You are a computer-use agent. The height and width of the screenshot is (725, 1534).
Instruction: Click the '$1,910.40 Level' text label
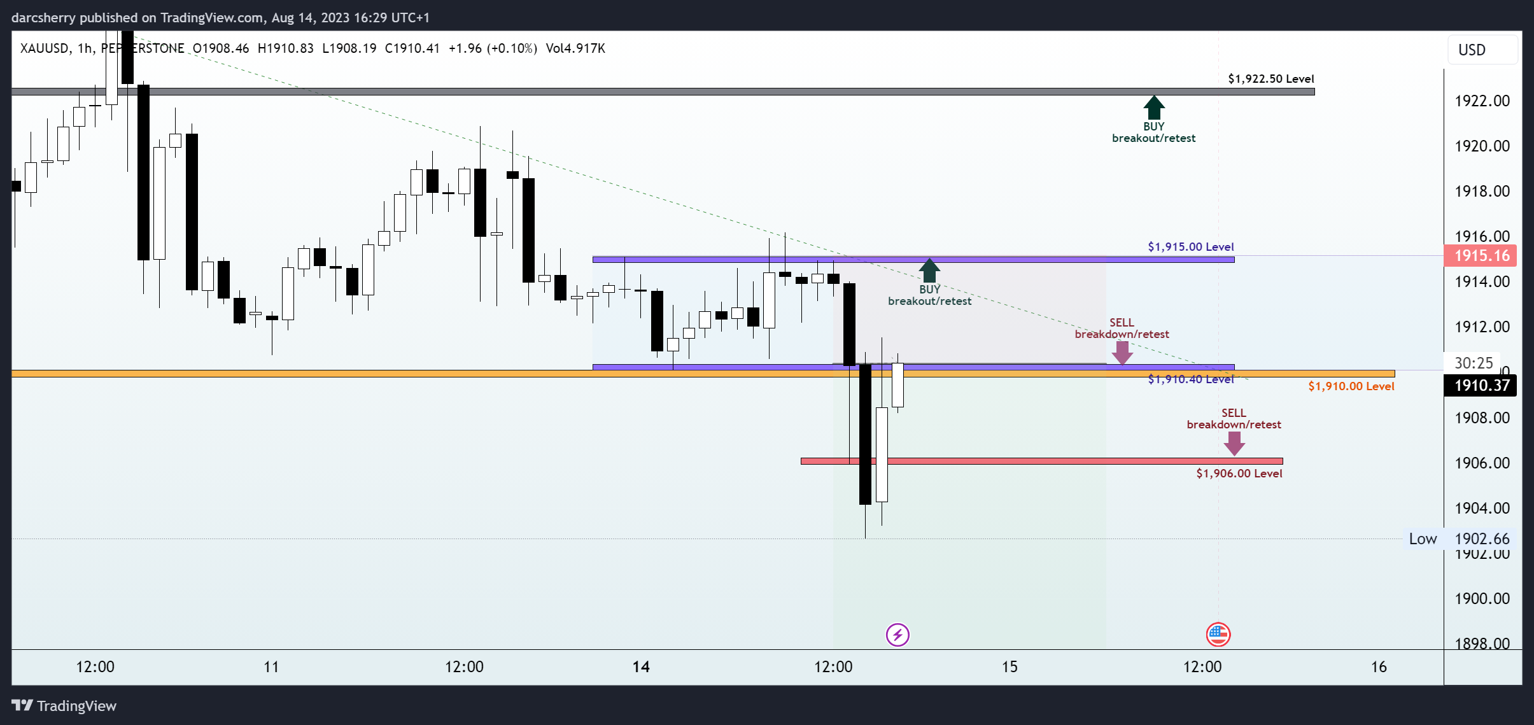tap(1191, 379)
